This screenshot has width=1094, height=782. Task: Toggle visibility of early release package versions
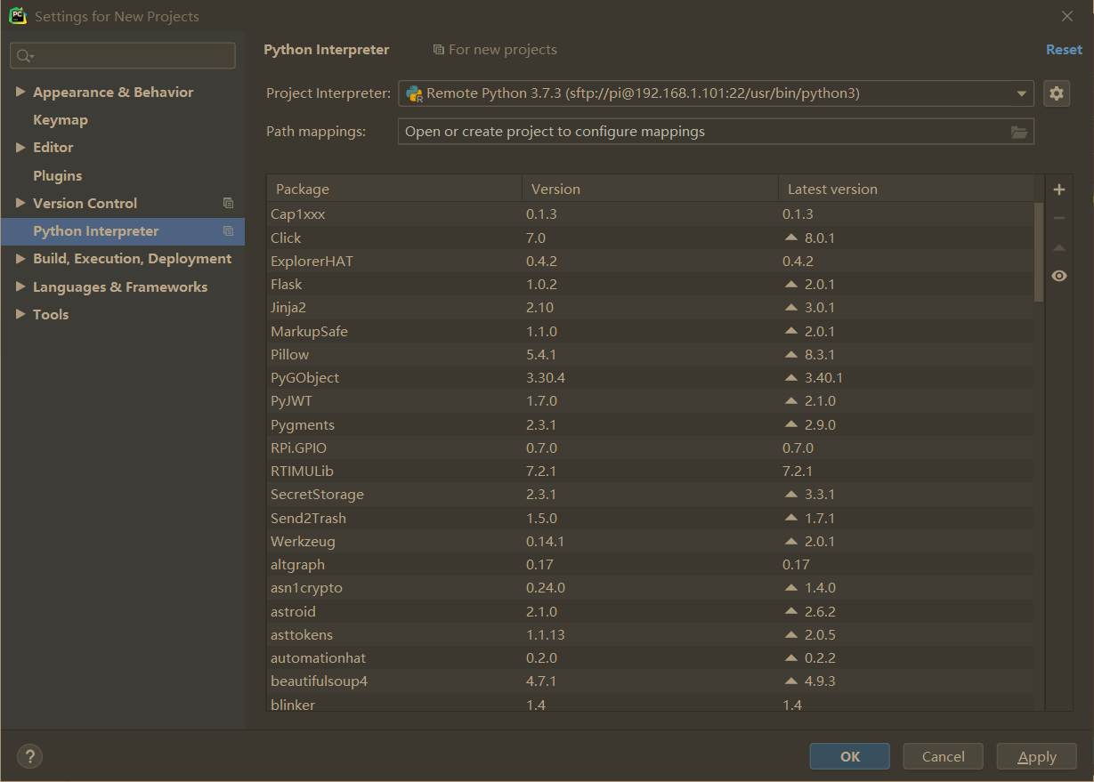tap(1058, 276)
